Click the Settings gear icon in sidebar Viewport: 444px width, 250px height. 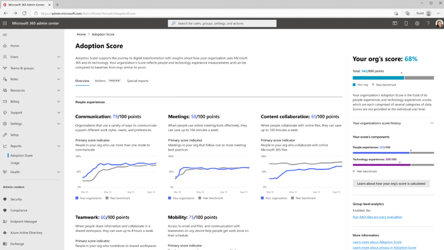pyautogui.click(x=5, y=124)
